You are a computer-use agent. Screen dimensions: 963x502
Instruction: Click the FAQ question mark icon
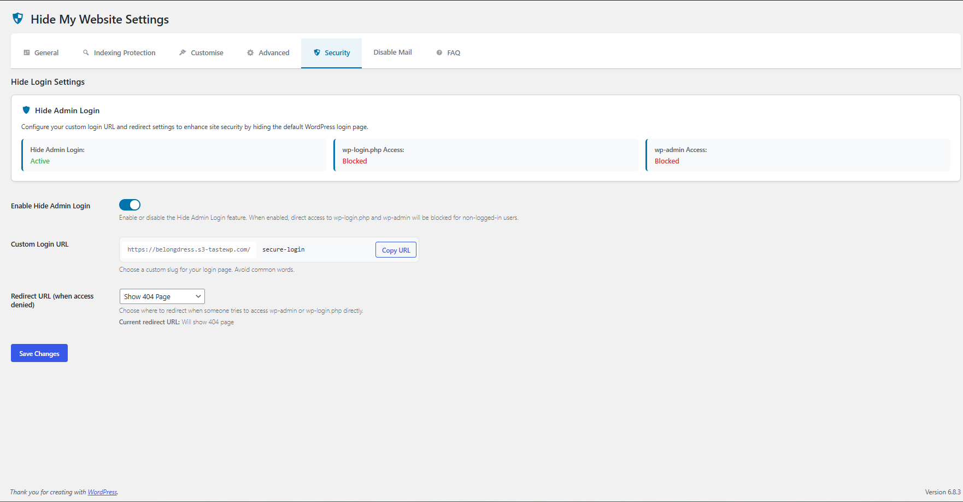tap(439, 52)
